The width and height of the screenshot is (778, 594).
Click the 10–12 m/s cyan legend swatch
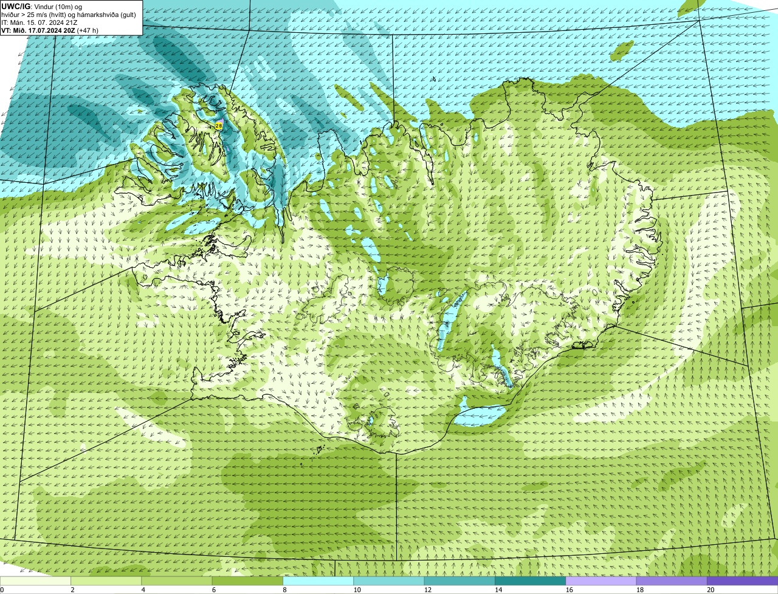point(389,581)
